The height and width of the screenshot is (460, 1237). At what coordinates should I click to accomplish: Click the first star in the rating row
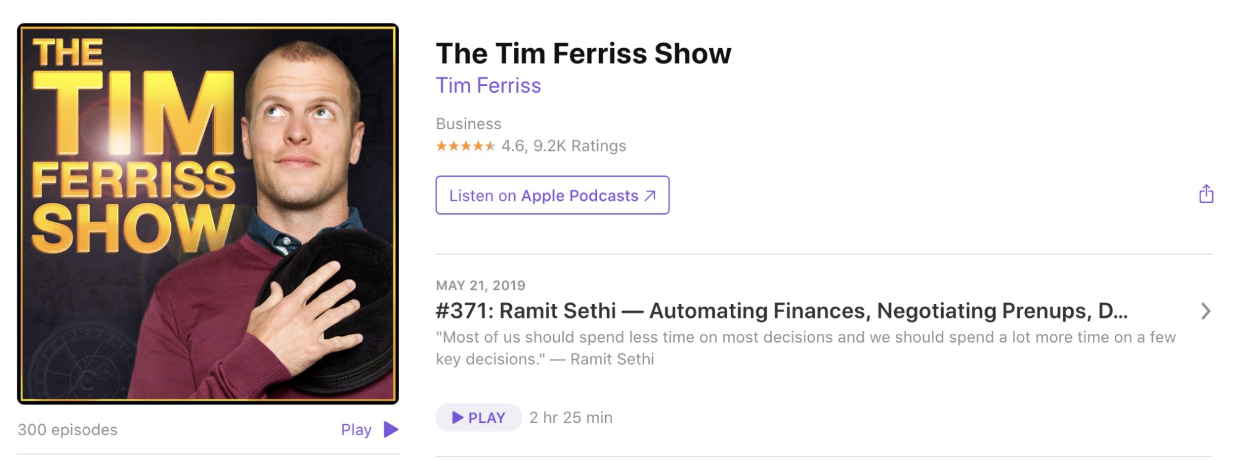pos(441,145)
